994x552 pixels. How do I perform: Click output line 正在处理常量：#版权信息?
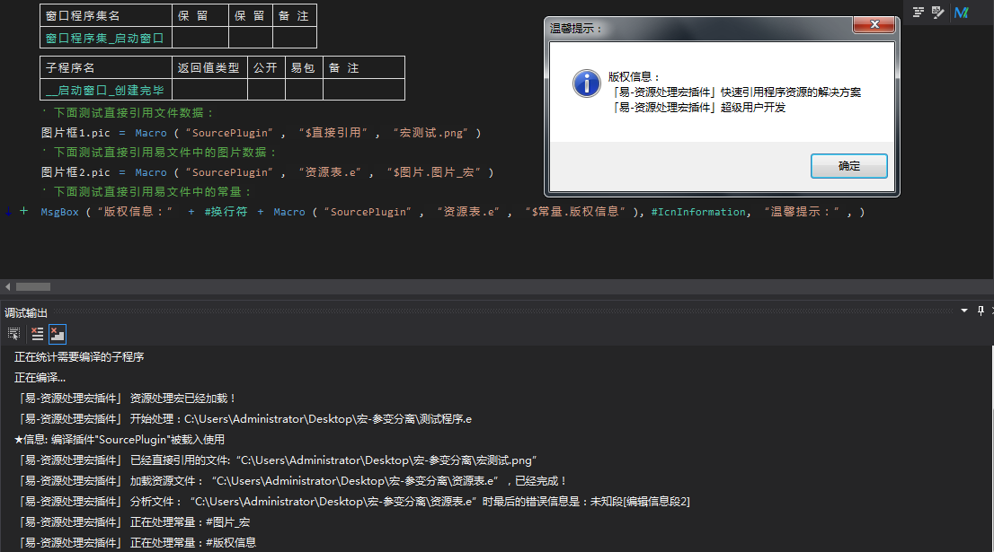click(x=137, y=542)
